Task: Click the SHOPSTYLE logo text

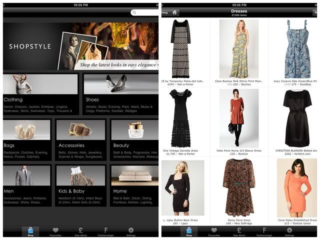Action: 30,46
